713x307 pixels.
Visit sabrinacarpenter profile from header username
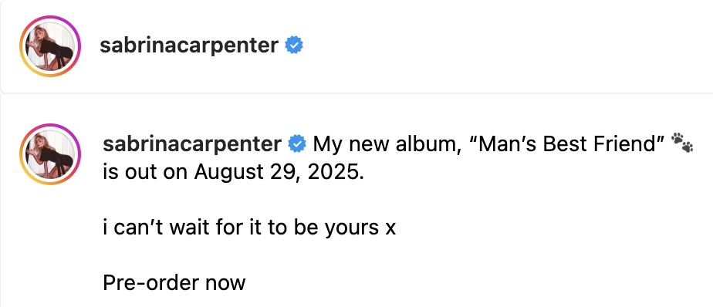(x=189, y=46)
